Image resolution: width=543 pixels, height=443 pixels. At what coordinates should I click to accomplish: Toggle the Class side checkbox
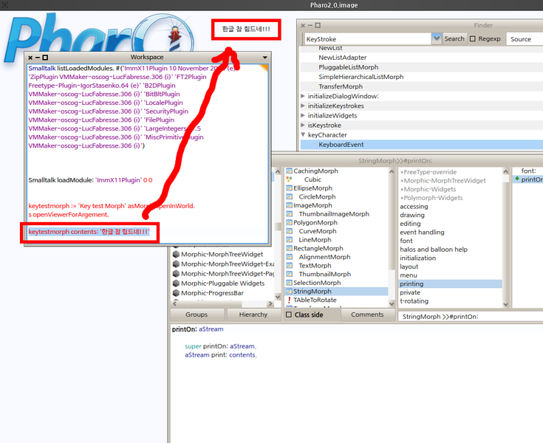(289, 315)
